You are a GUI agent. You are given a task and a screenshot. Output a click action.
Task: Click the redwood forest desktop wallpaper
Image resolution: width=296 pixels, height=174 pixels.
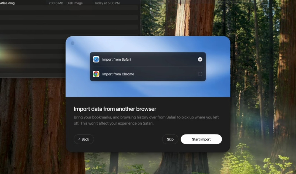pyautogui.click(x=259, y=93)
